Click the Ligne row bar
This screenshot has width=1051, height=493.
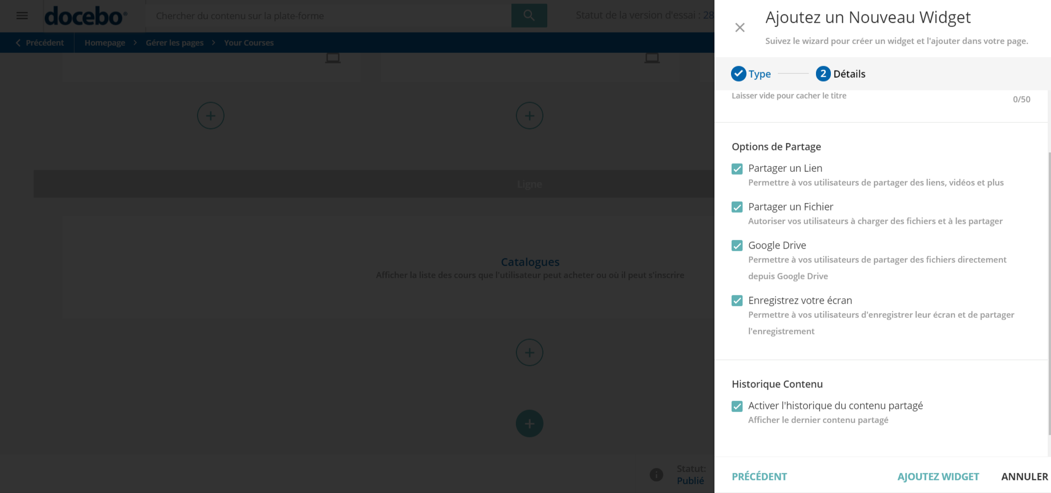374,184
